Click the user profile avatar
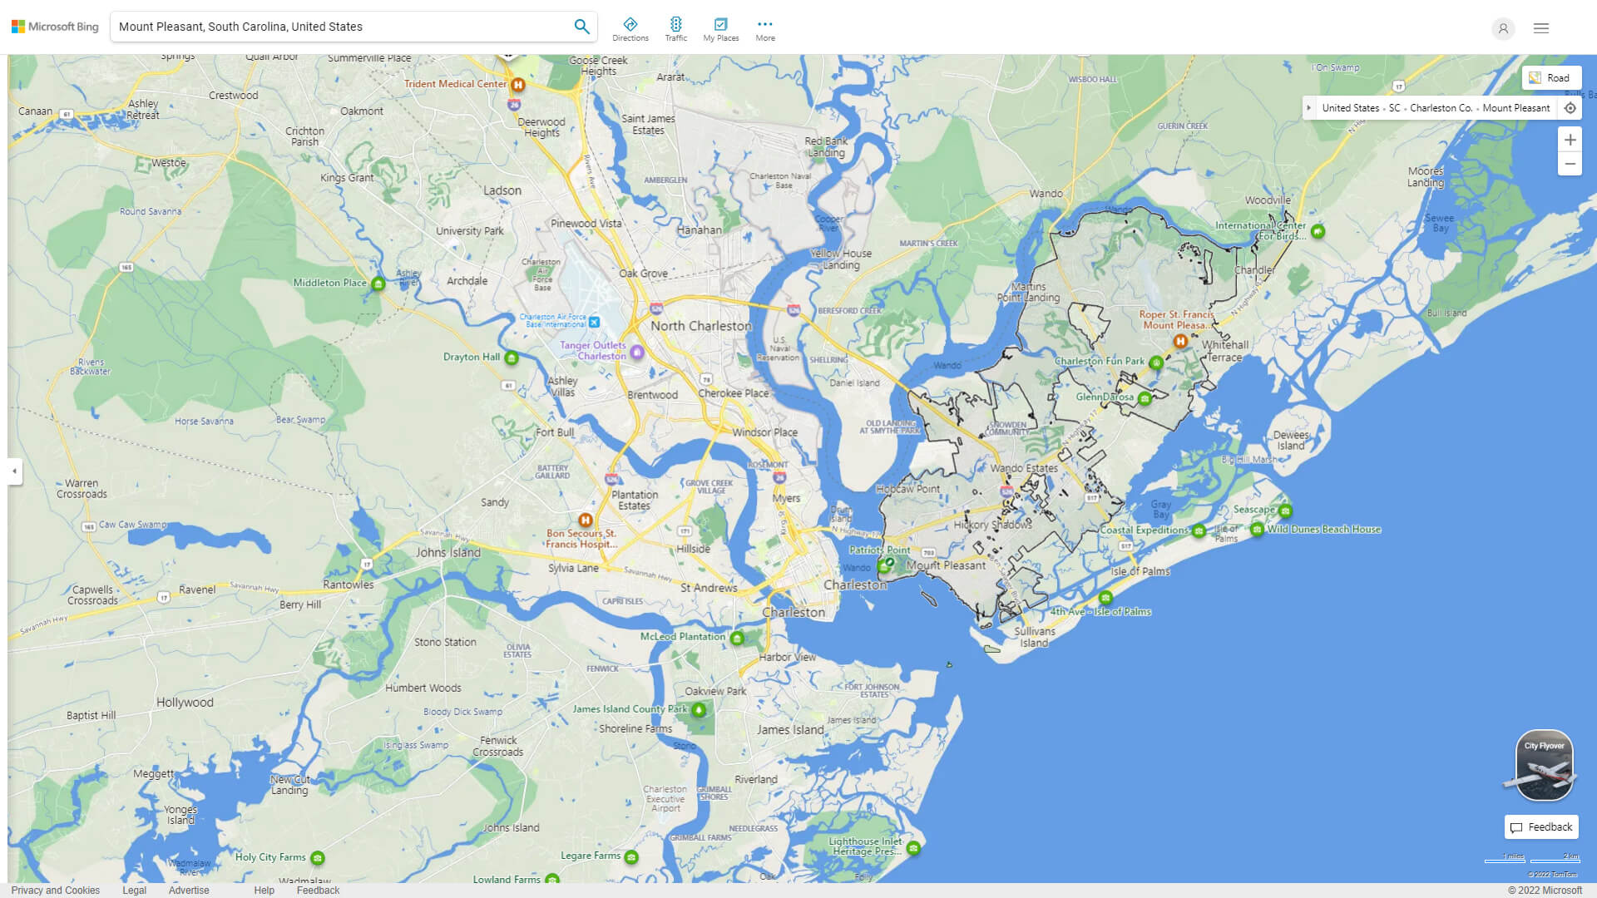Image resolution: width=1597 pixels, height=898 pixels. pyautogui.click(x=1503, y=29)
